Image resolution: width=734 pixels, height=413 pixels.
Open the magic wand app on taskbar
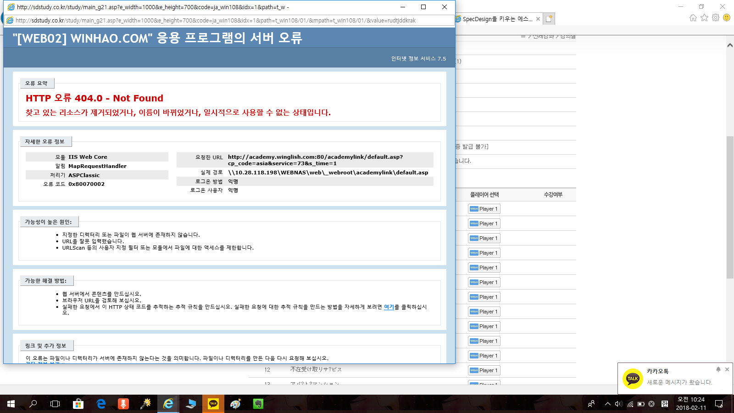click(x=145, y=404)
